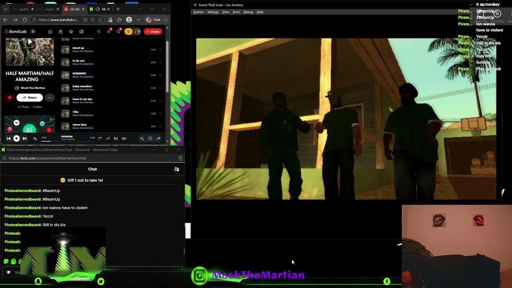Open BandLab library icon next to home

pos(60,32)
